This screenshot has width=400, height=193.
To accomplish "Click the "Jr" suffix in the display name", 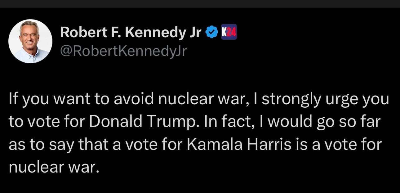I will [x=196, y=32].
